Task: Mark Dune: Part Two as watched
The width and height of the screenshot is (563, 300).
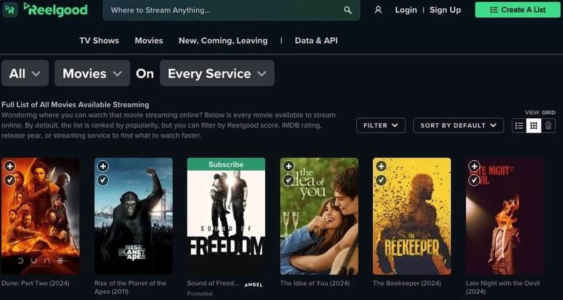Action: click(x=10, y=180)
